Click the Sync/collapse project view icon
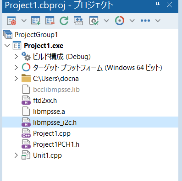Image resolution: width=182 pixels, height=181 pixels. pos(78,21)
